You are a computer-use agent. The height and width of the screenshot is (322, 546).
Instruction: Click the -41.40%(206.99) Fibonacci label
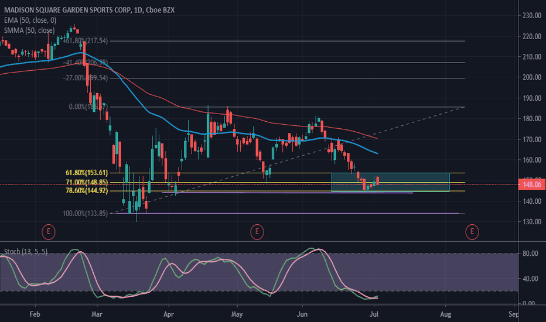tap(86, 62)
